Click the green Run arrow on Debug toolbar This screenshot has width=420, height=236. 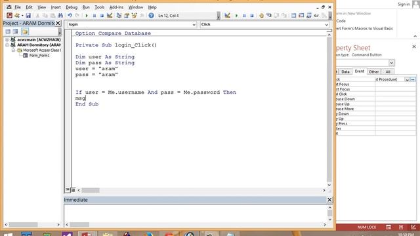[236, 16]
